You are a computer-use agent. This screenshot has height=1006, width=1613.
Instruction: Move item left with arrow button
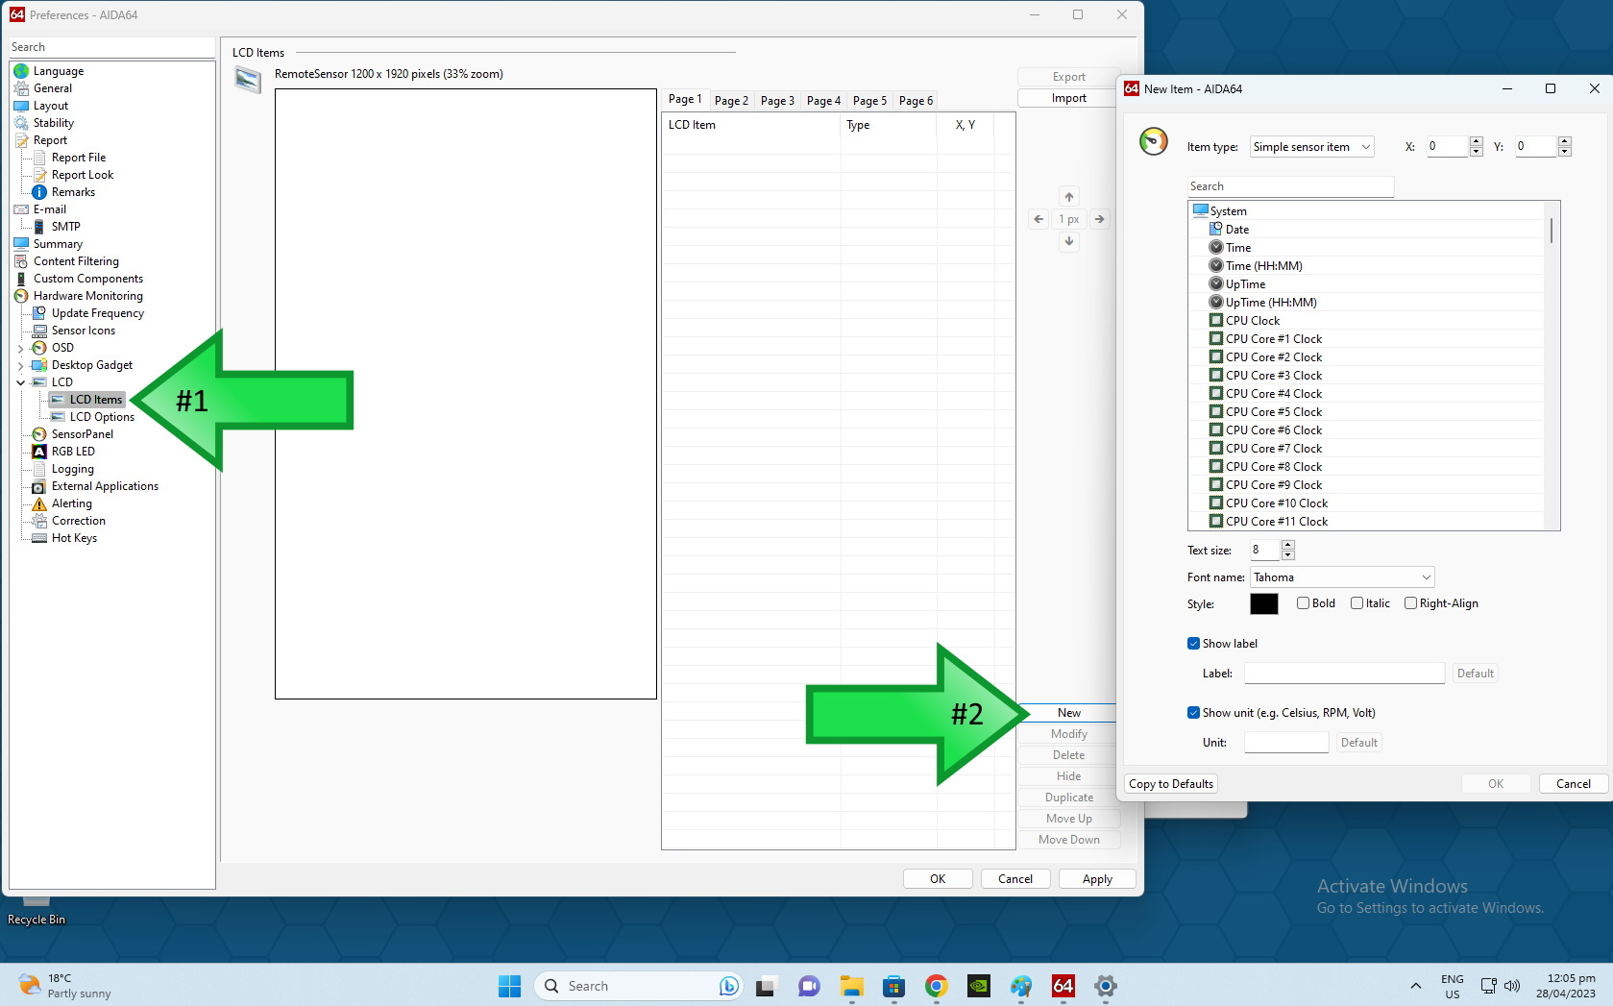pos(1039,219)
